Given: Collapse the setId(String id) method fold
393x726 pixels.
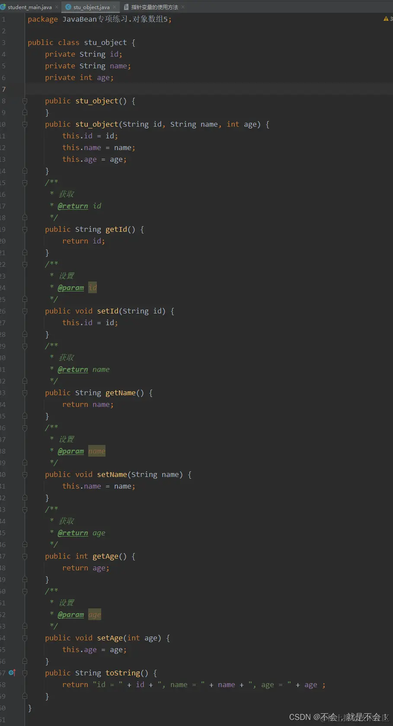Looking at the screenshot, I should click(x=25, y=311).
